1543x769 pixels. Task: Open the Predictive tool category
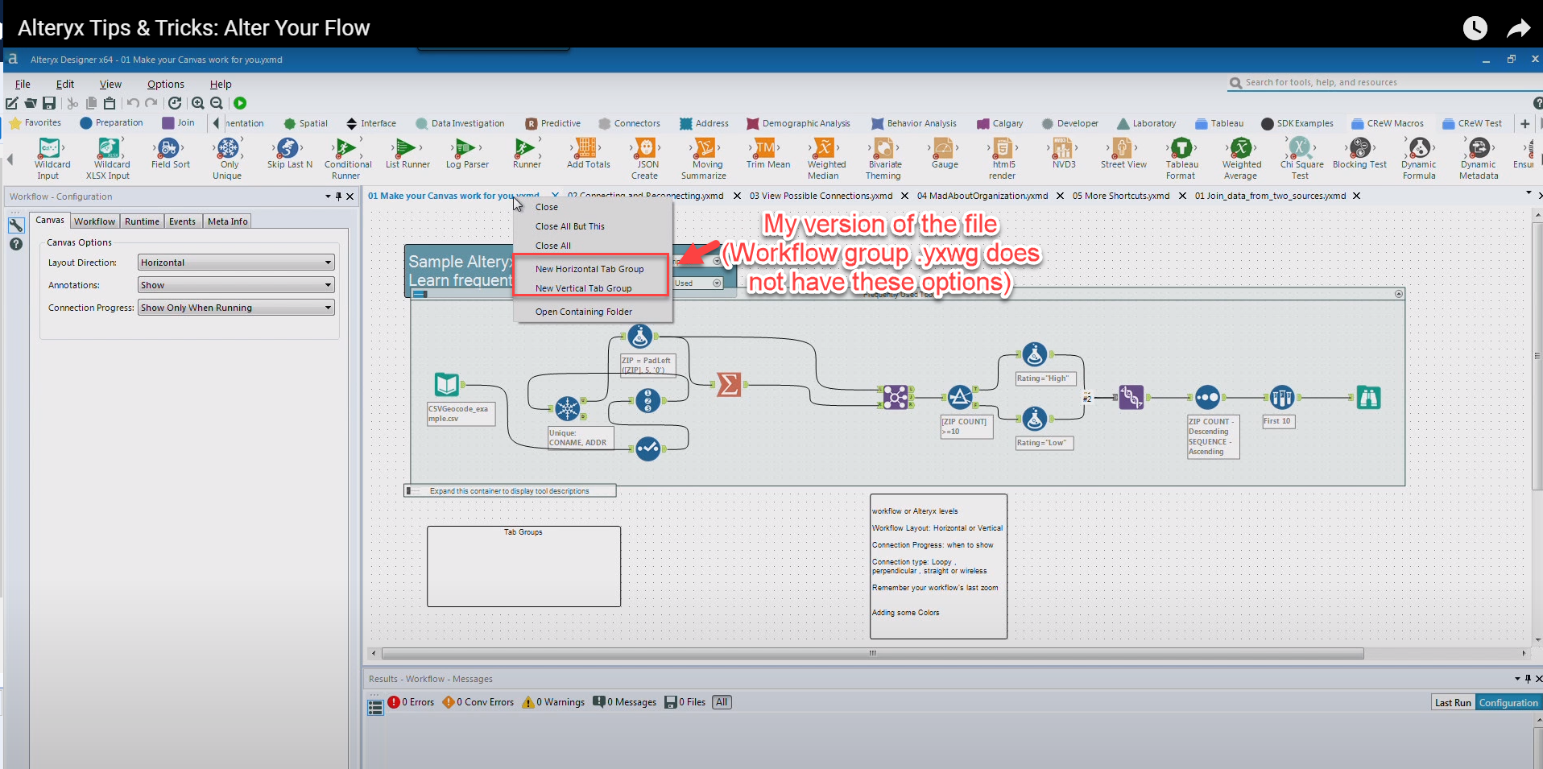pyautogui.click(x=553, y=122)
